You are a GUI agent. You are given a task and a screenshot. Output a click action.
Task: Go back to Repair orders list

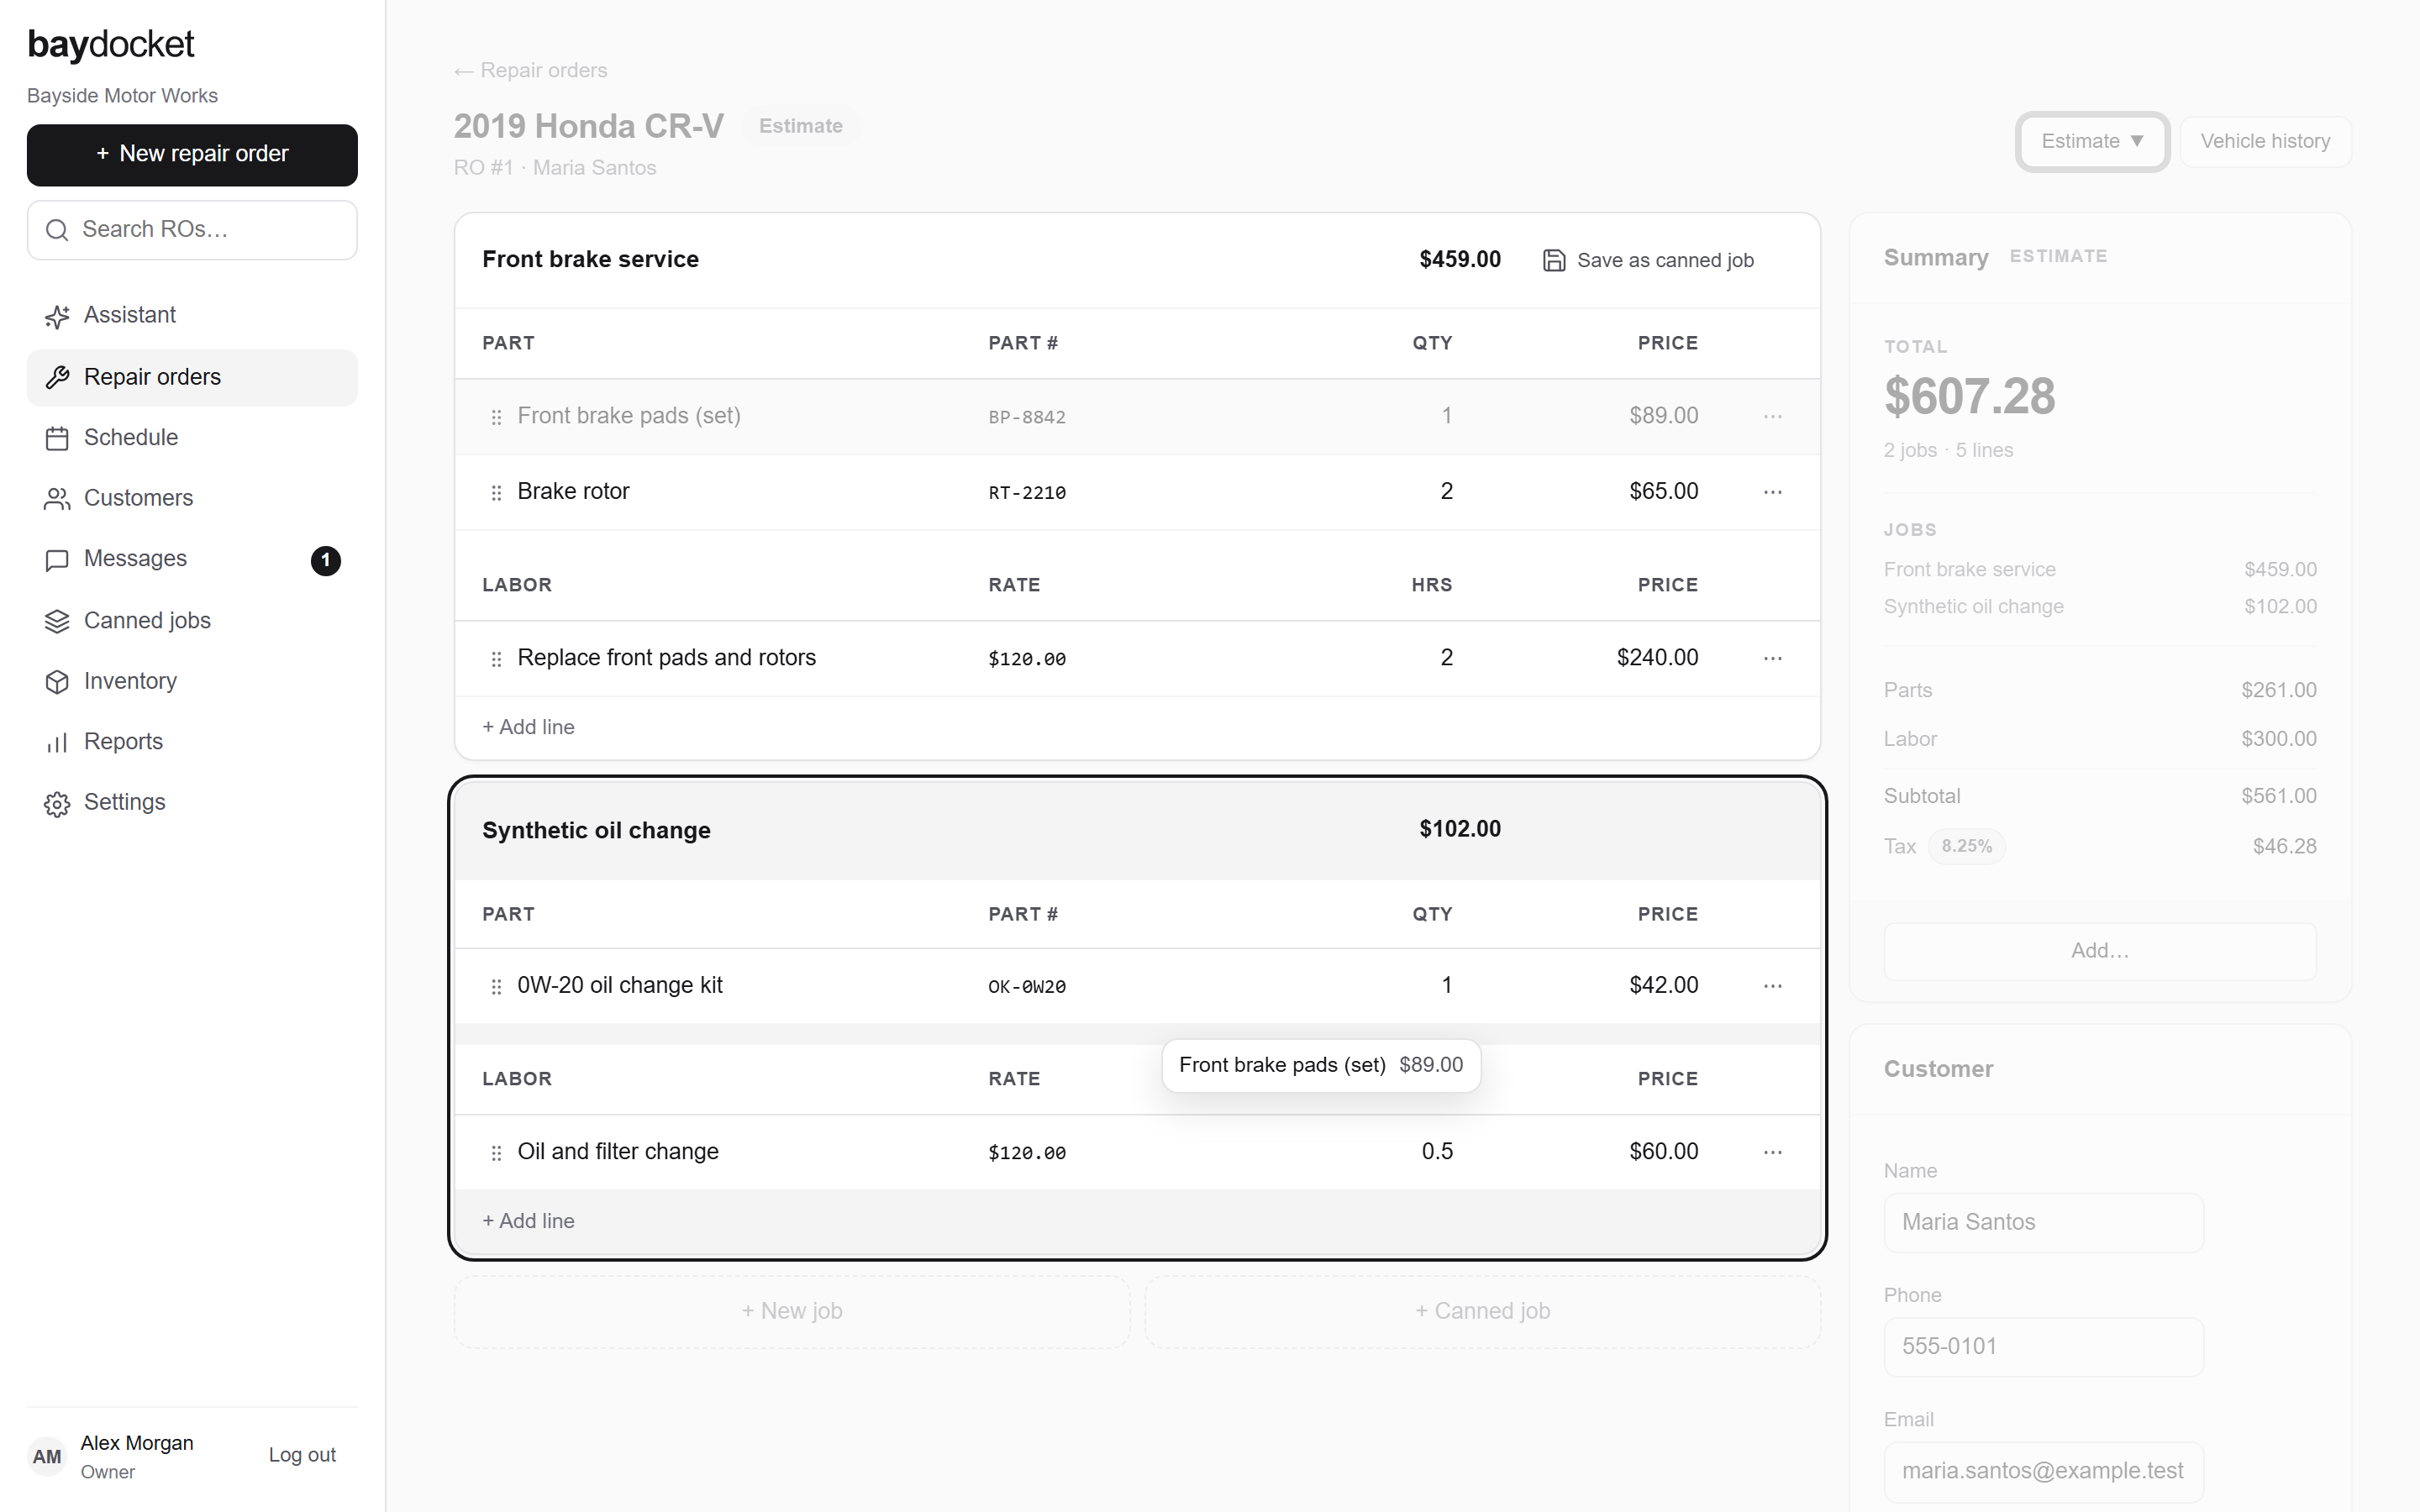530,70
